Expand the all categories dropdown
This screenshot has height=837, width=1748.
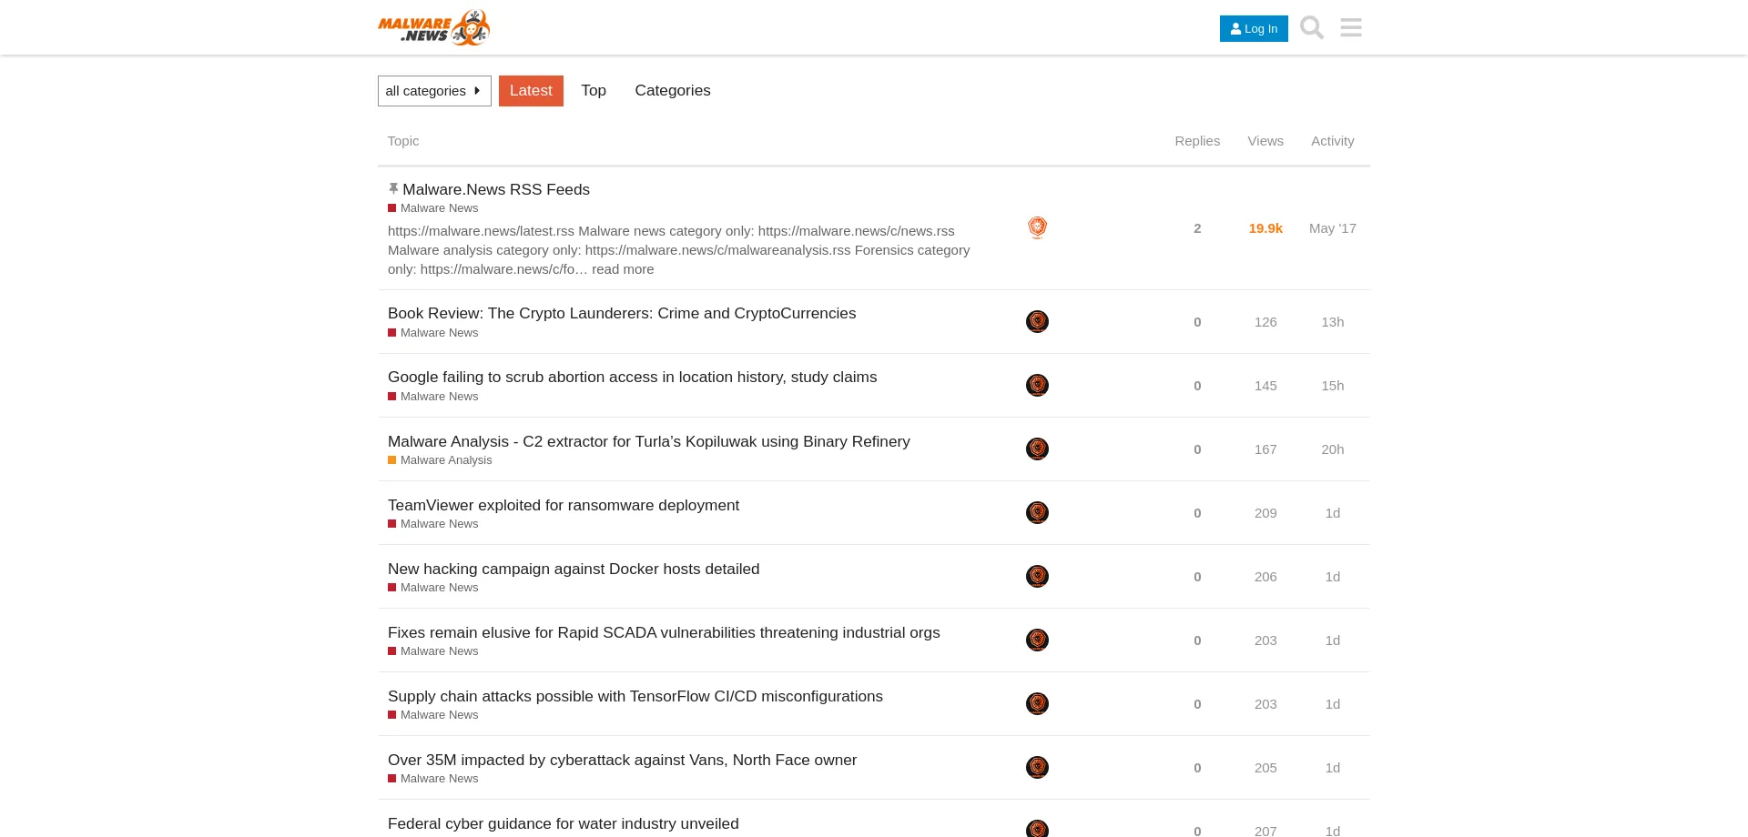[x=434, y=91]
